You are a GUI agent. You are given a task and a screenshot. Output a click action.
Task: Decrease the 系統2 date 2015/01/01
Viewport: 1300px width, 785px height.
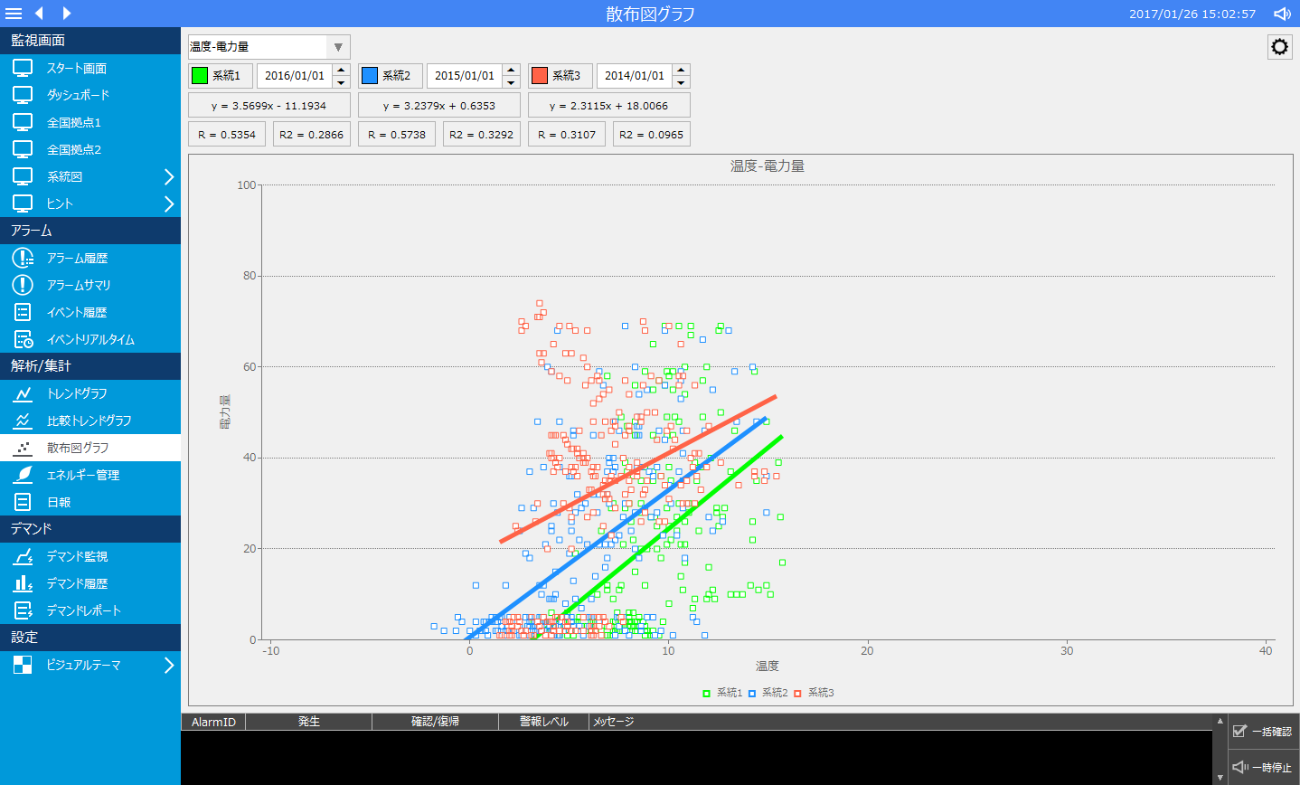tap(512, 82)
